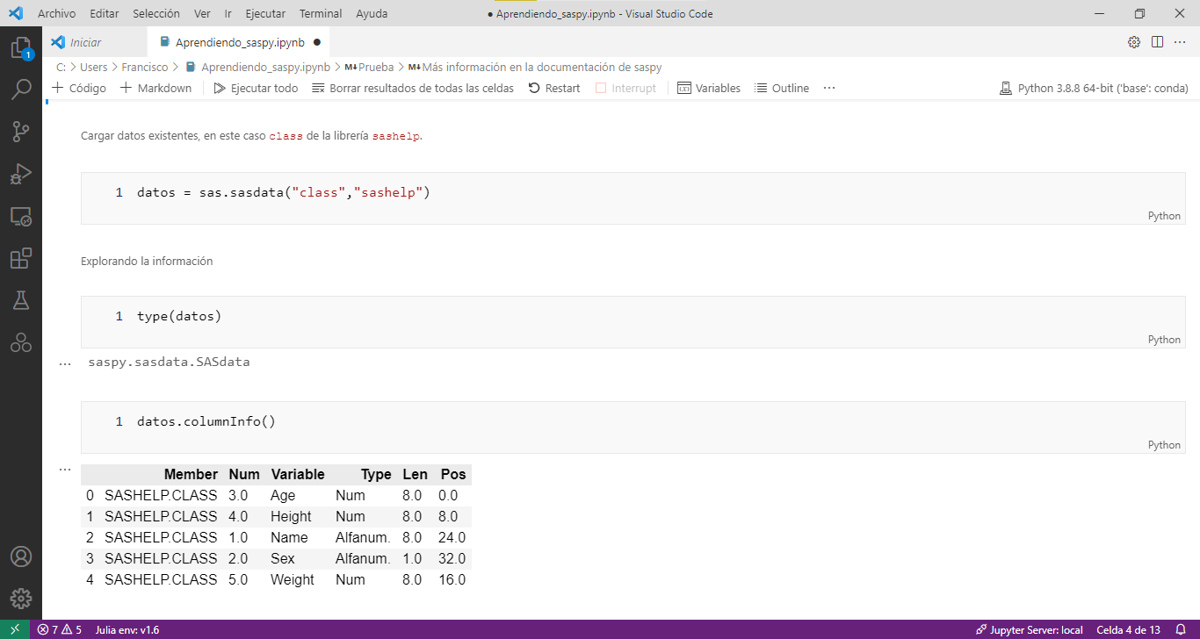Expand Francisco breadcrumb
Screen dimensions: 1200x639
145,67
